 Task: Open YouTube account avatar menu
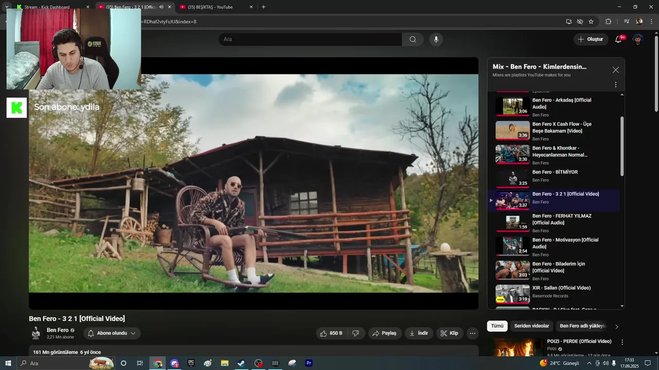point(638,40)
